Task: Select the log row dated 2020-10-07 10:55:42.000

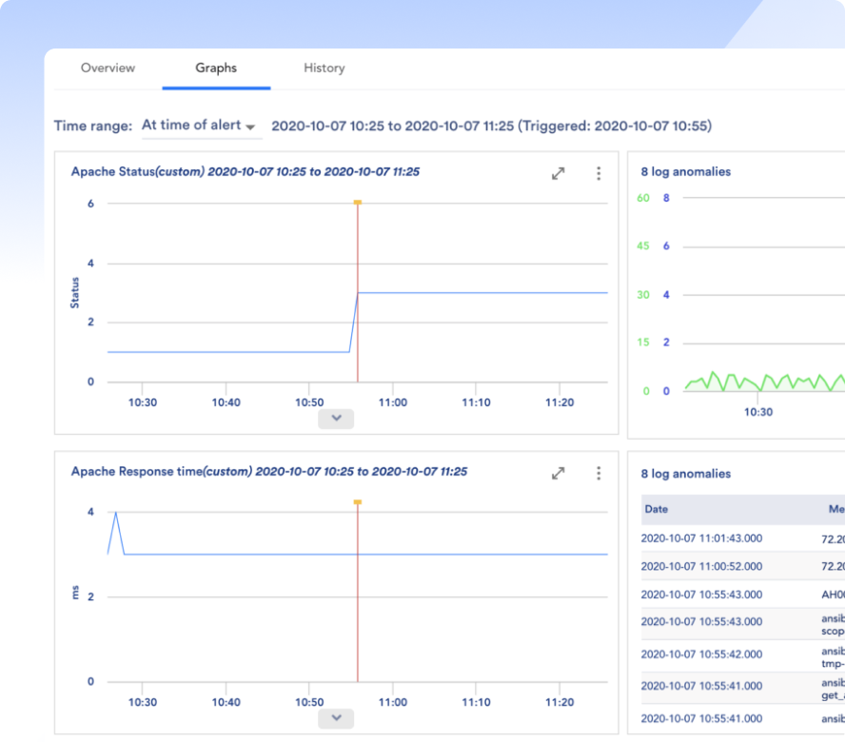Action: point(742,654)
